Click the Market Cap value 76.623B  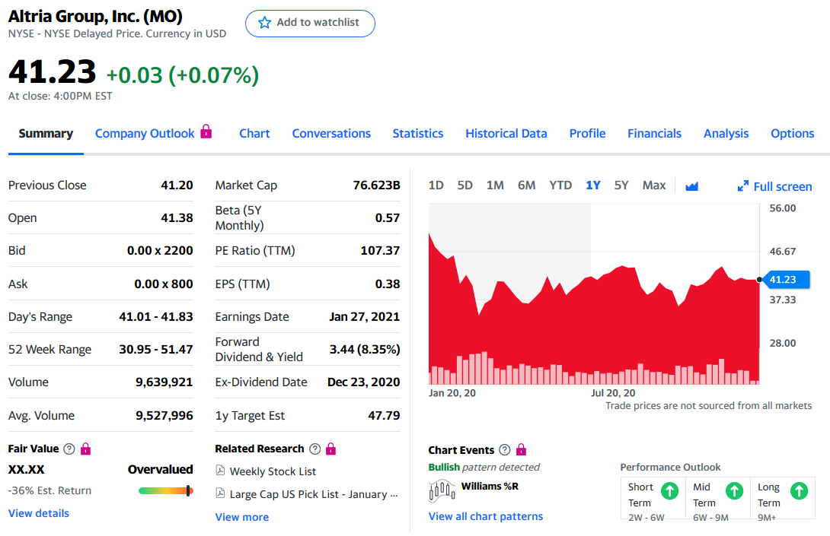[x=376, y=185]
